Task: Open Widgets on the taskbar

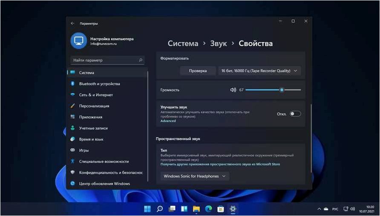Action: (184, 209)
